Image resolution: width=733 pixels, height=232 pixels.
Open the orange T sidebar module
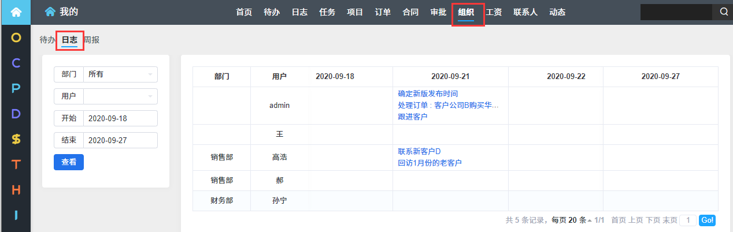pos(16,164)
